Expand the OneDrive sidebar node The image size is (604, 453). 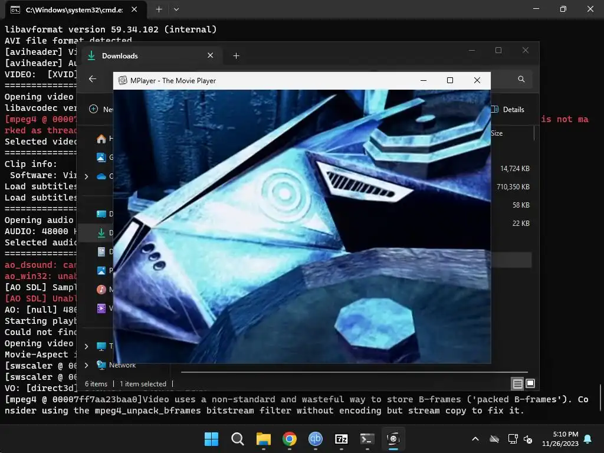tap(86, 176)
